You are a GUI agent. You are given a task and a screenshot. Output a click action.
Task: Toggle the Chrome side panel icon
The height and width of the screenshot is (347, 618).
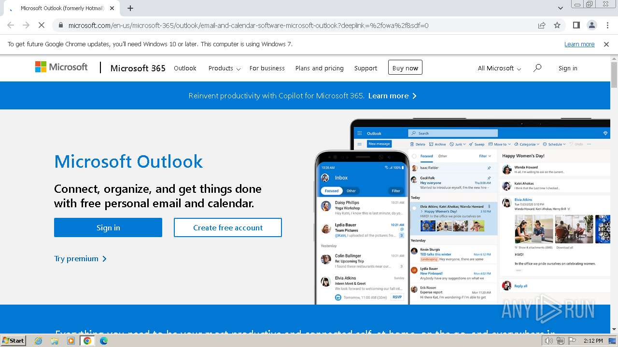tap(576, 25)
